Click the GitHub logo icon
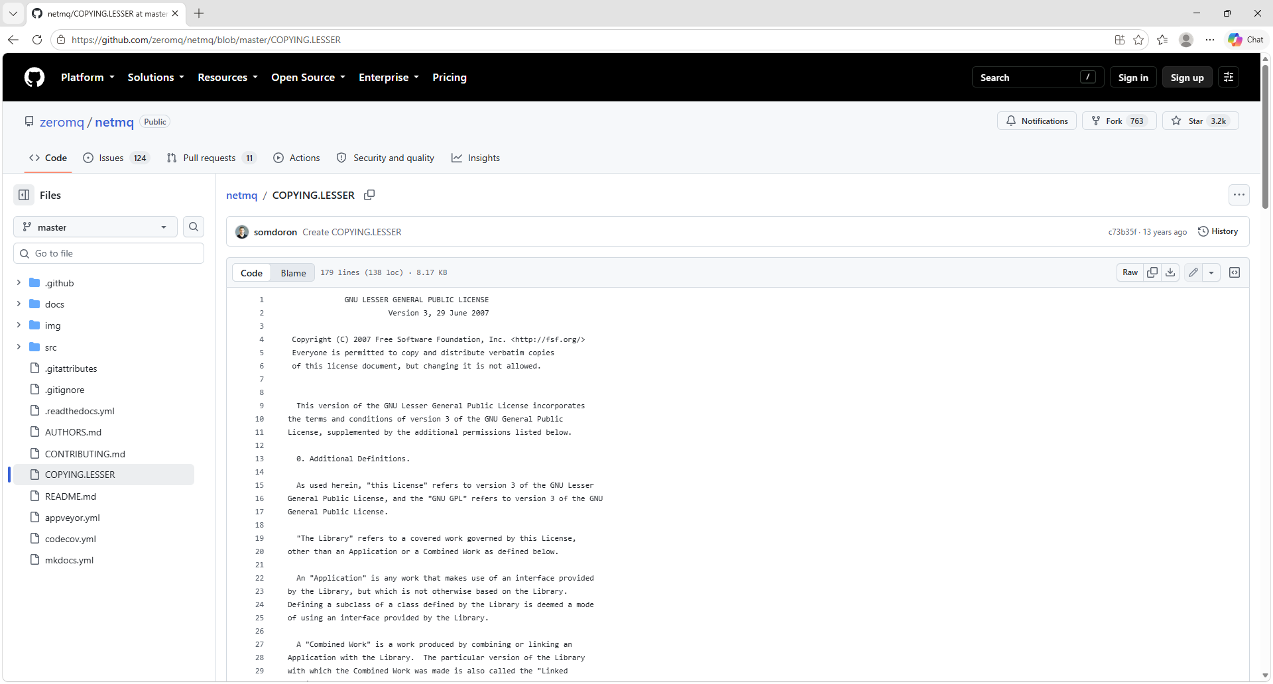1273x684 pixels. pyautogui.click(x=34, y=78)
